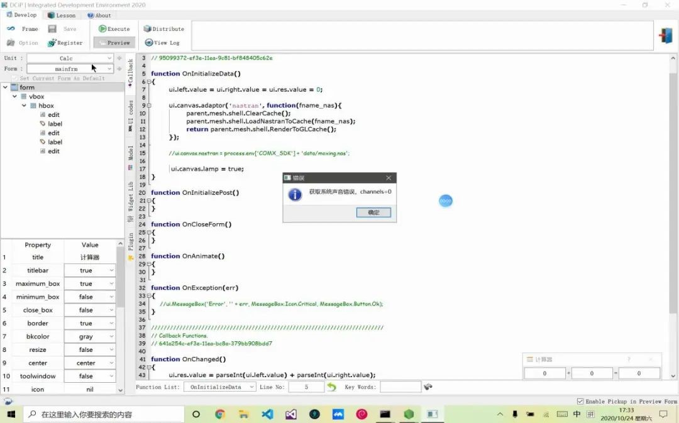The width and height of the screenshot is (679, 423).
Task: Switch to the About tab
Action: [x=99, y=15]
